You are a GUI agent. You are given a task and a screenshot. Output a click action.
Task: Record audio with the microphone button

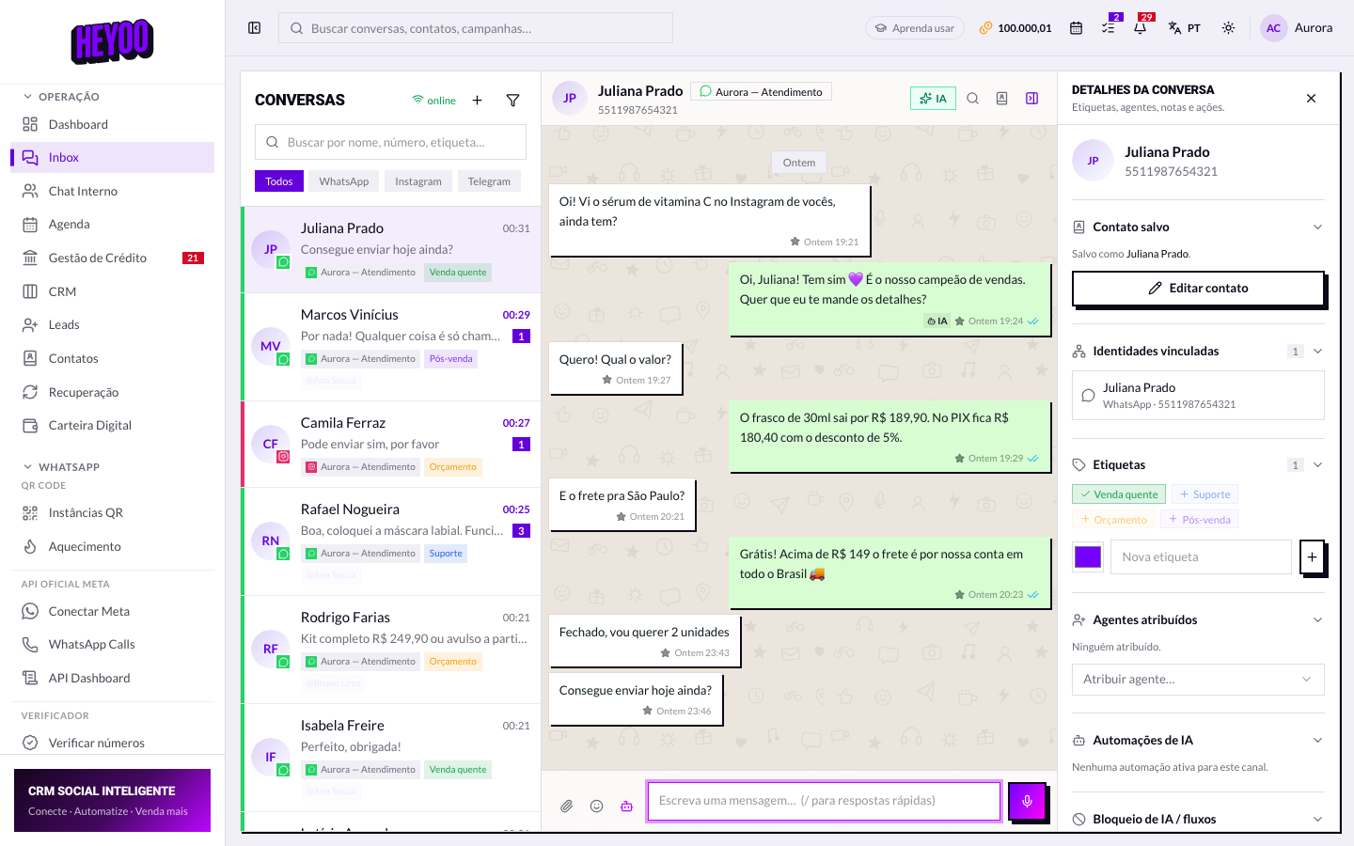(1028, 801)
